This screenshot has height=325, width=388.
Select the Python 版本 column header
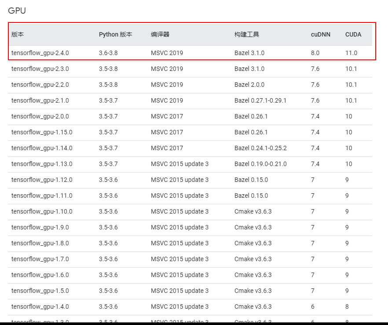[116, 34]
